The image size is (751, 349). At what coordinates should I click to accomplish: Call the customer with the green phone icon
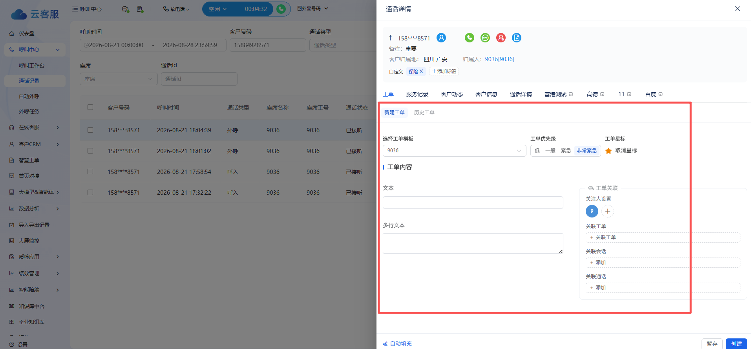tap(470, 38)
